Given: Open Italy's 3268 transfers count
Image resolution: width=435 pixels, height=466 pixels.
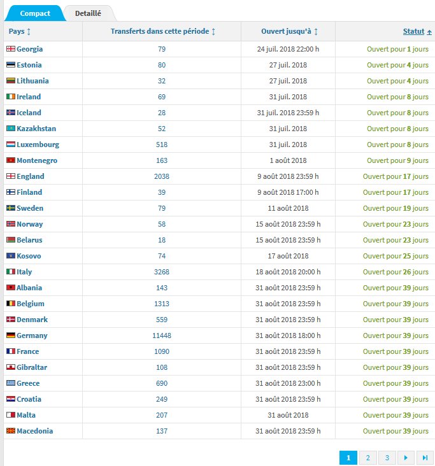Looking at the screenshot, I should tap(162, 272).
